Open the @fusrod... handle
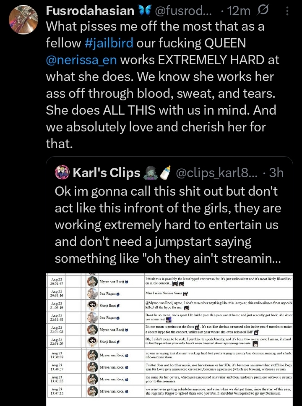Viewport: 302px width, 406px height. [183, 10]
